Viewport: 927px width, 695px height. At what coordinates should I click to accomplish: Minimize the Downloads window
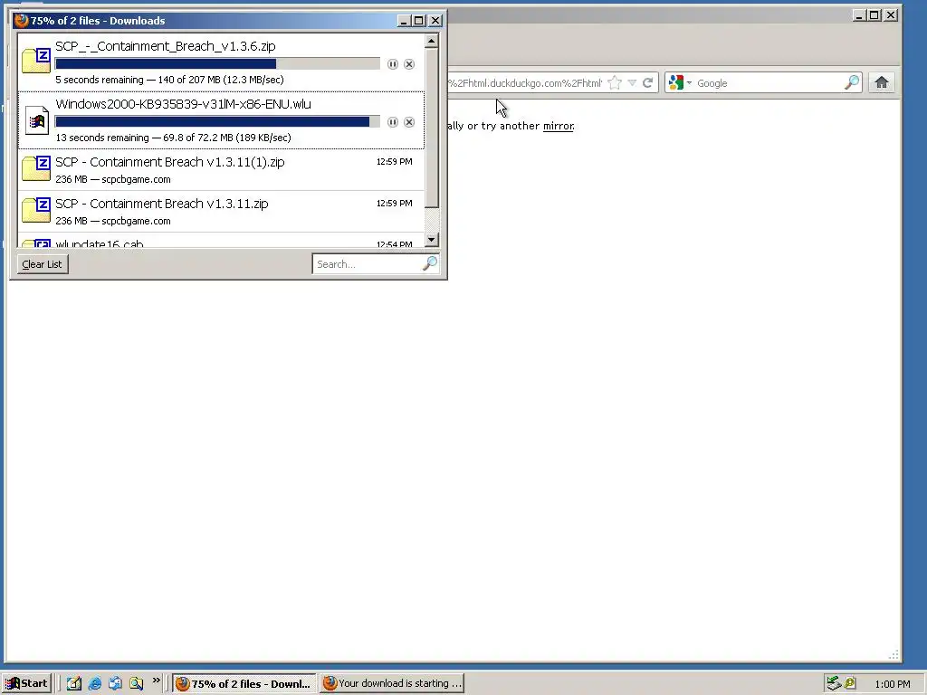click(404, 21)
